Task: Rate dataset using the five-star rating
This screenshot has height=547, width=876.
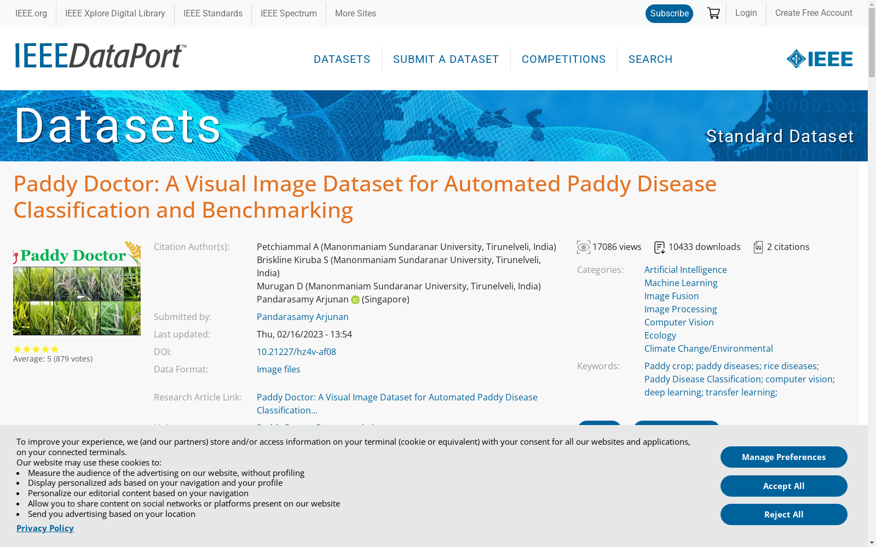Action: click(36, 349)
